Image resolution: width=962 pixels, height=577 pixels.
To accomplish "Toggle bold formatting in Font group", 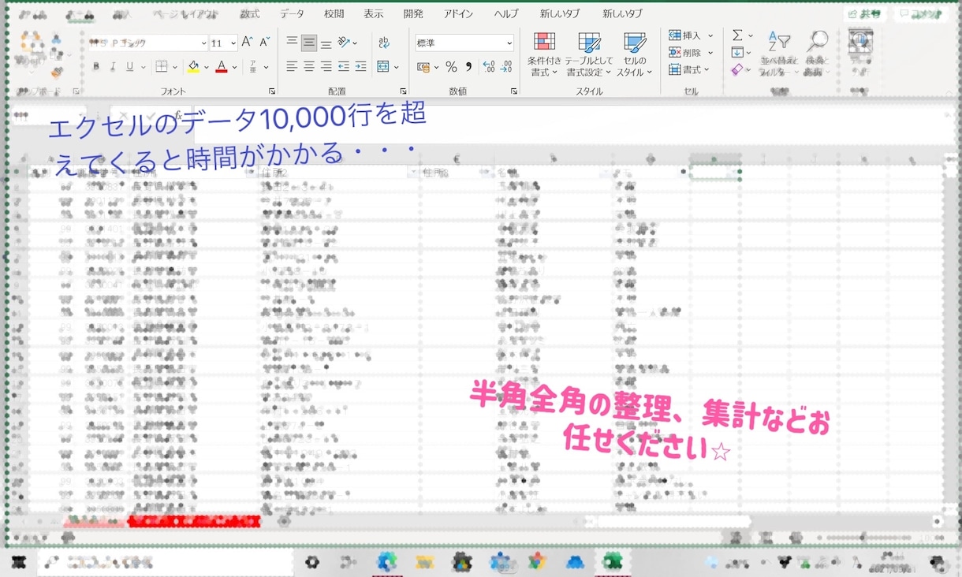I will (97, 67).
